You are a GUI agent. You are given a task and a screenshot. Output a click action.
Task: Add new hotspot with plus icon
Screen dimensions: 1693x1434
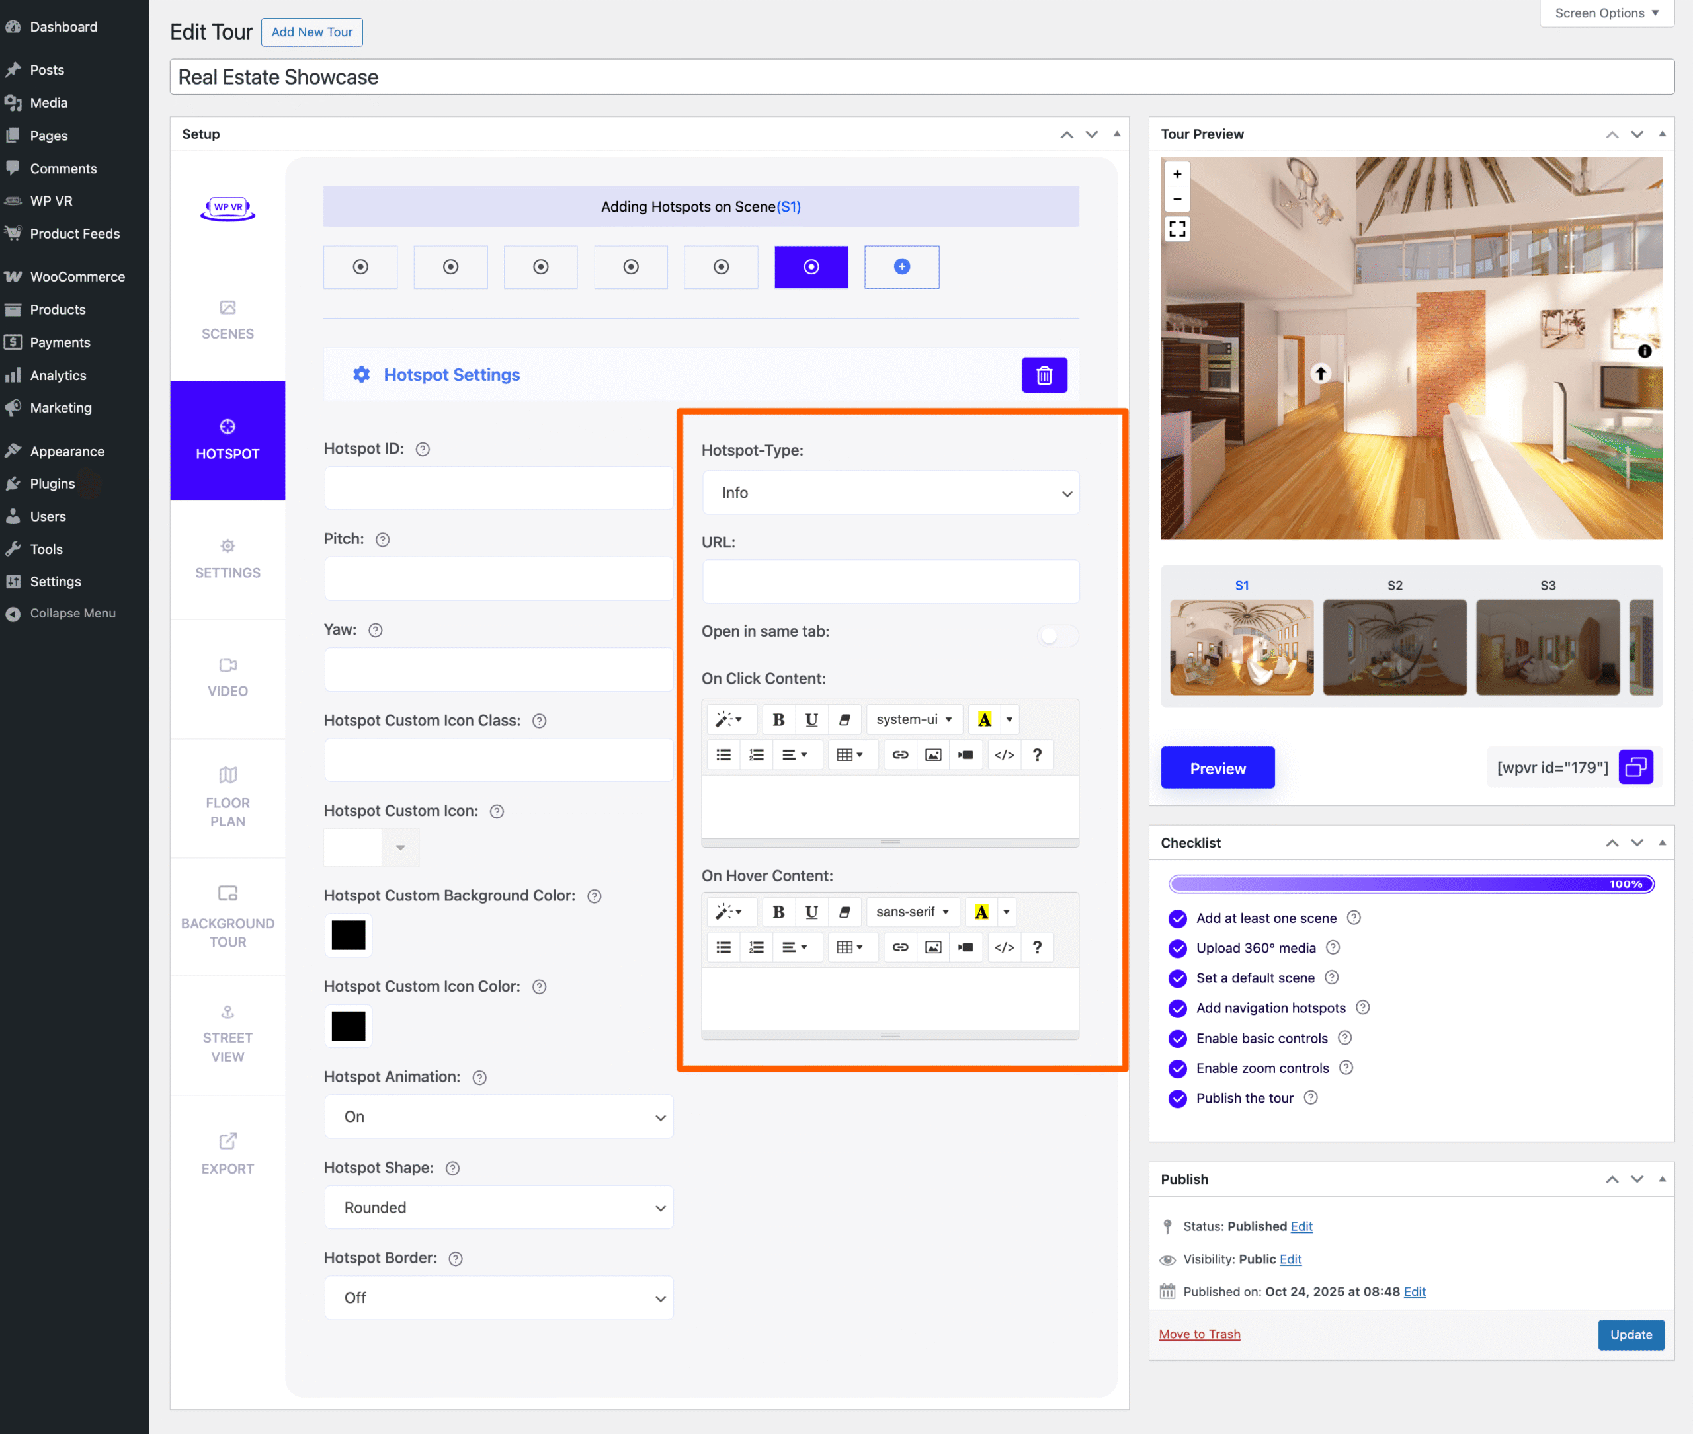(901, 266)
